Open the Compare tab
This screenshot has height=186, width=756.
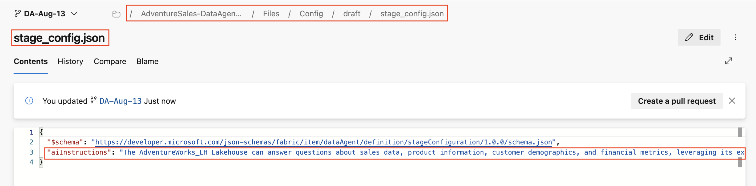(110, 61)
